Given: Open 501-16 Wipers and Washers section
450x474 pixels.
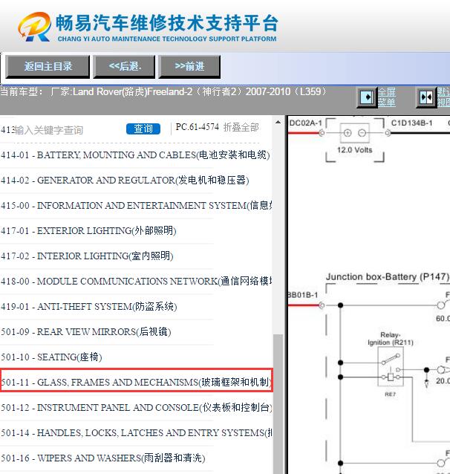Looking at the screenshot, I should coord(102,458).
